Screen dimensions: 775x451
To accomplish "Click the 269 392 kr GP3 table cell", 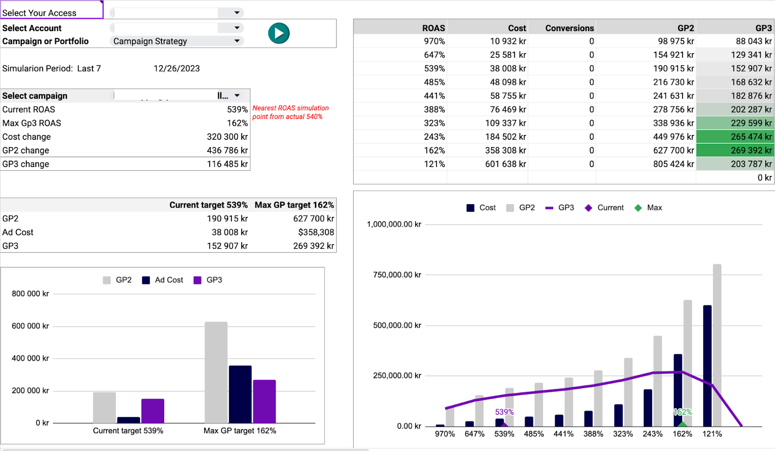I will [x=735, y=150].
